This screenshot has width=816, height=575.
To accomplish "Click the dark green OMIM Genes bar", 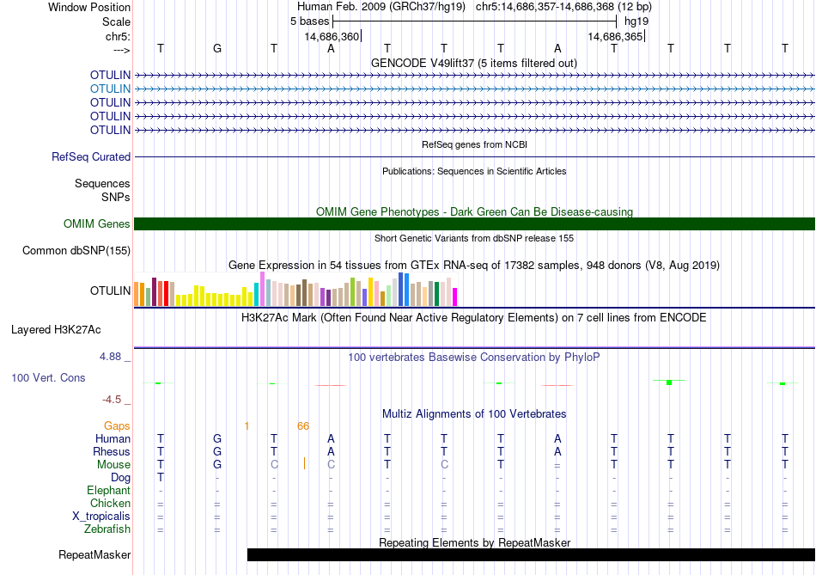I will 474,224.
